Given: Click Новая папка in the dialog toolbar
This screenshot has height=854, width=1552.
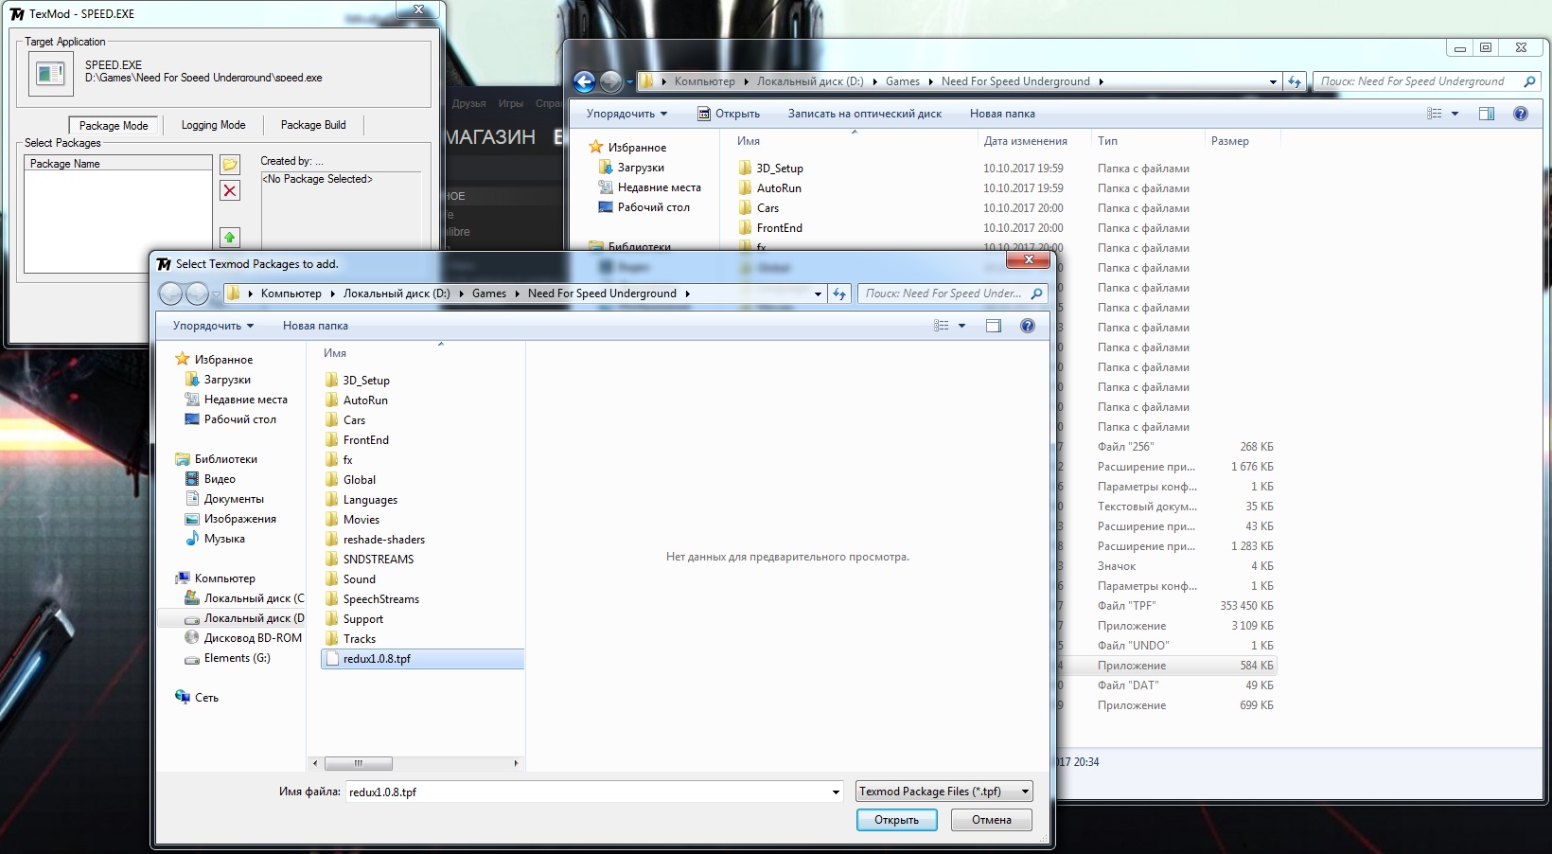Looking at the screenshot, I should click(315, 326).
